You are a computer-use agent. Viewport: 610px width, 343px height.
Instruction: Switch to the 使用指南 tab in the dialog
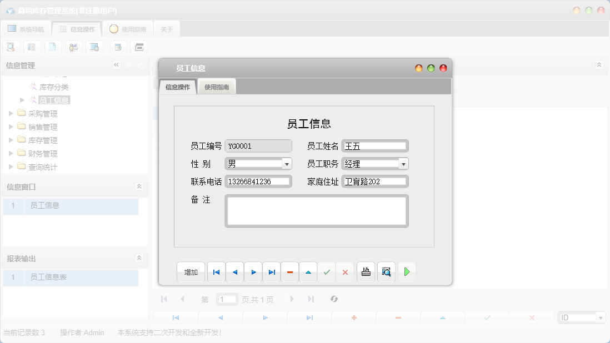(x=216, y=87)
